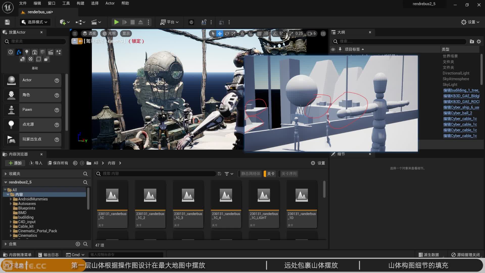Open help for the Pawn entry

[57, 110]
